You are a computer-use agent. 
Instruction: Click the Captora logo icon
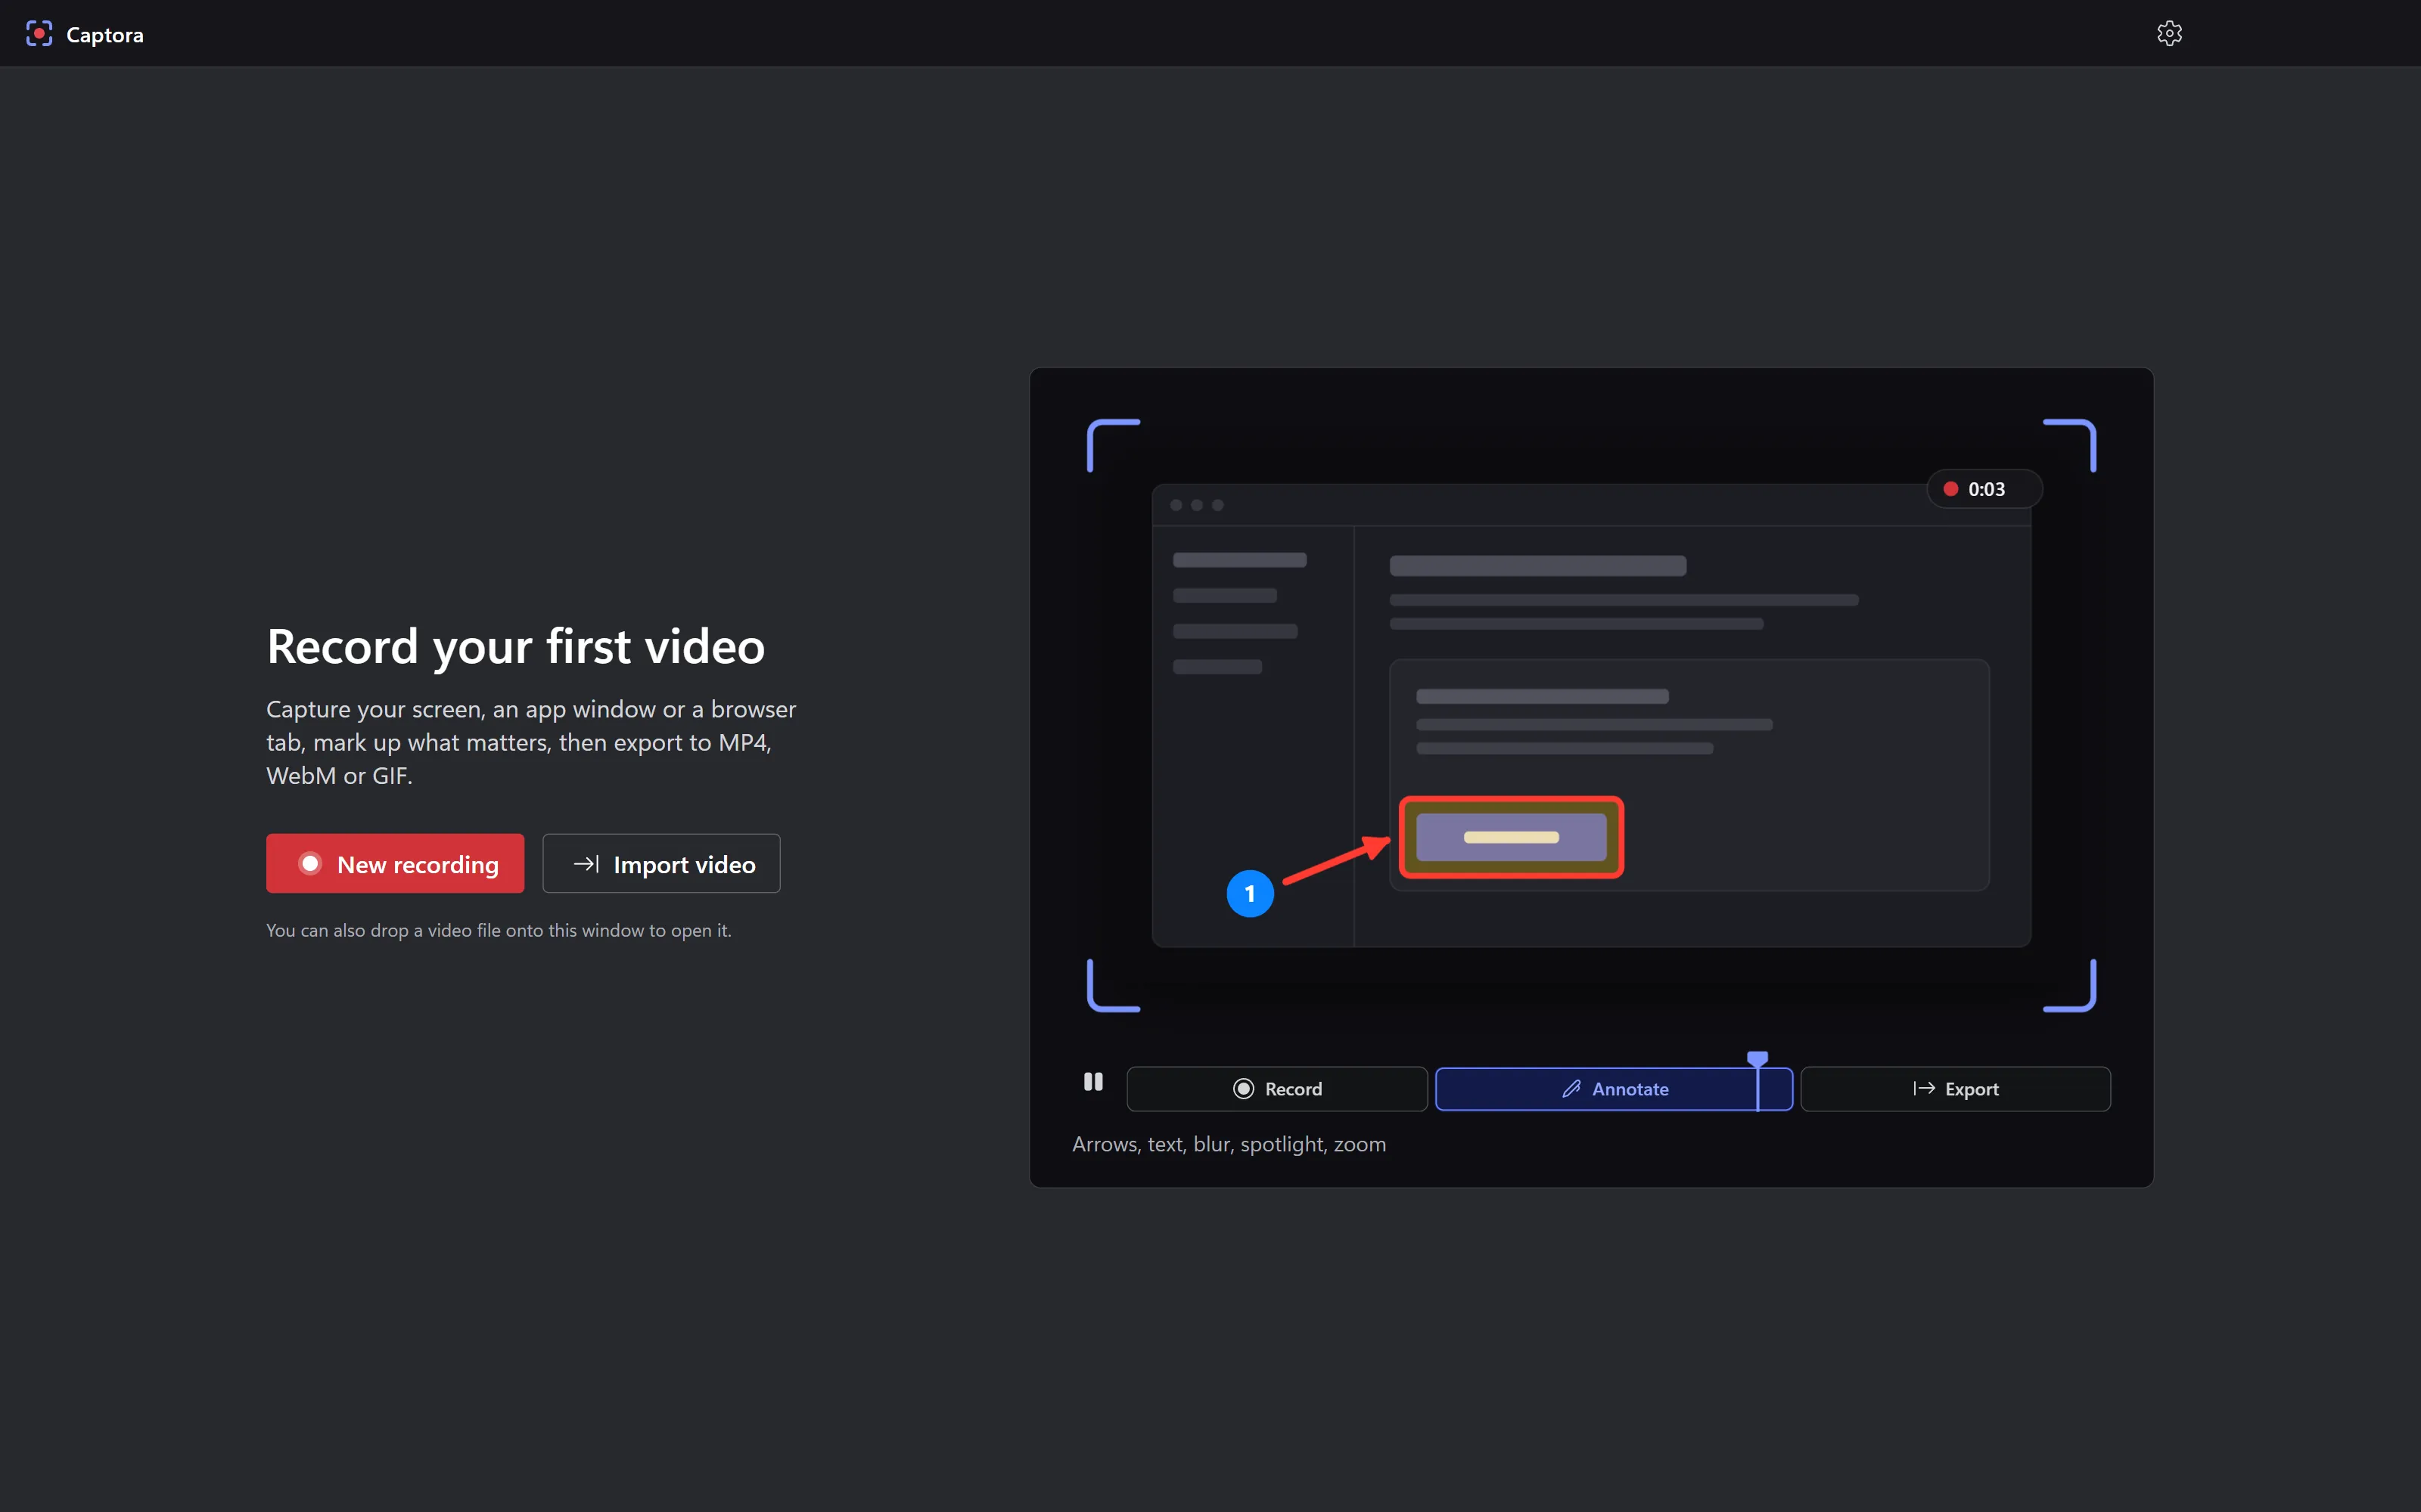point(39,33)
